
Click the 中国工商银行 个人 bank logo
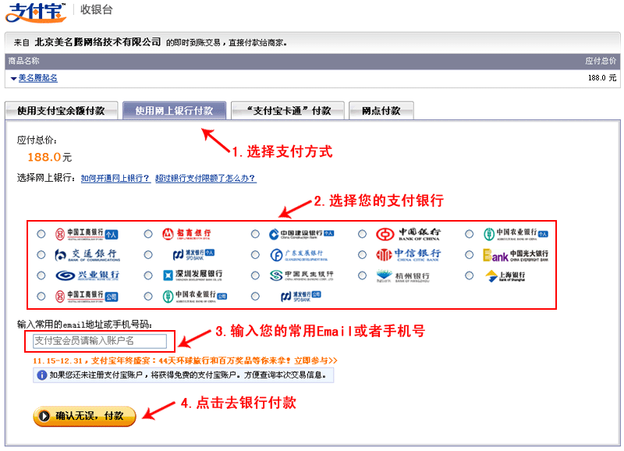tap(87, 234)
